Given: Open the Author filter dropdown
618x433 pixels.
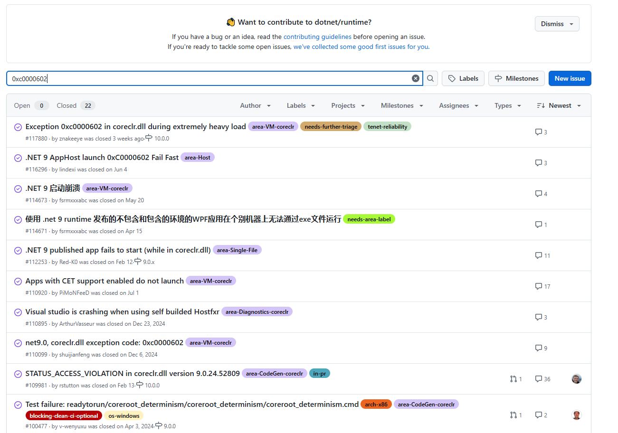Looking at the screenshot, I should [255, 105].
